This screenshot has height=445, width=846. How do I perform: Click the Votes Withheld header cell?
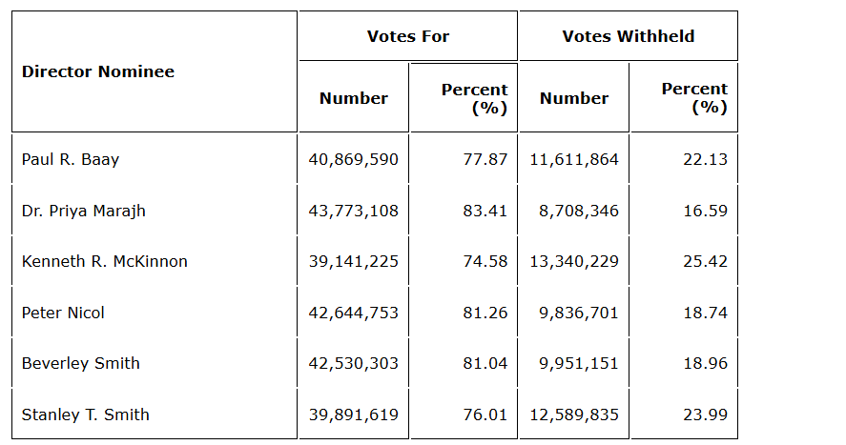coord(628,36)
